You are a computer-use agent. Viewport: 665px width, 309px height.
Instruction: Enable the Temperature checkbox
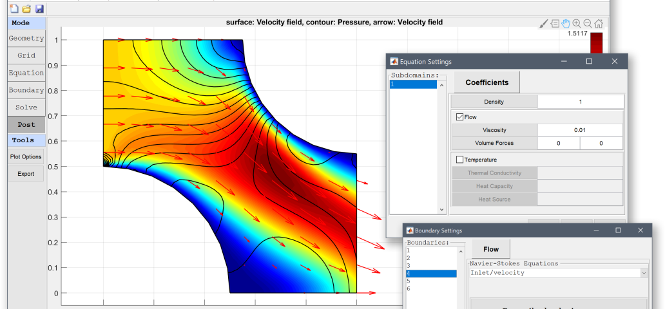point(459,160)
